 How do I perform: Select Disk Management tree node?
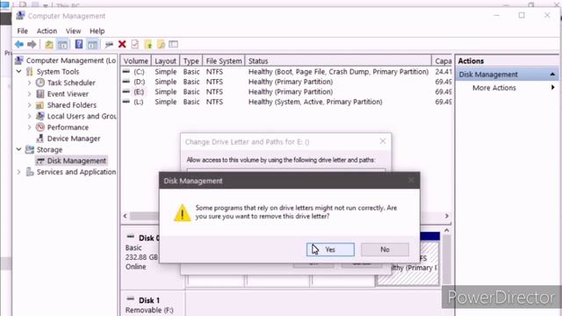tap(76, 161)
